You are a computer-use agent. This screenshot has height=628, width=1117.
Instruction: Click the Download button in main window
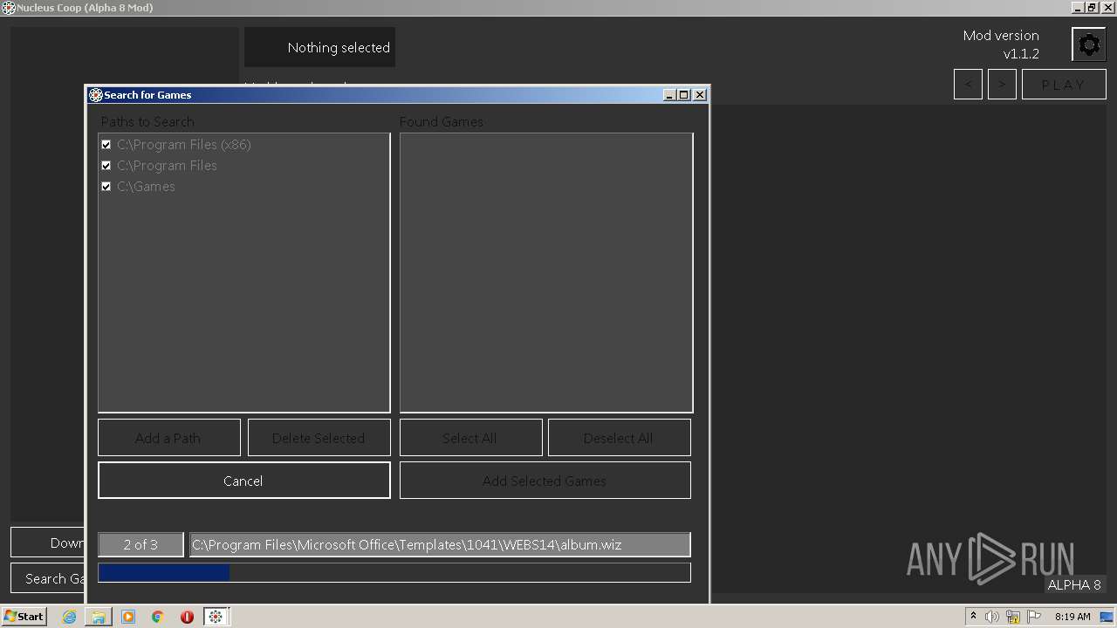pyautogui.click(x=49, y=543)
